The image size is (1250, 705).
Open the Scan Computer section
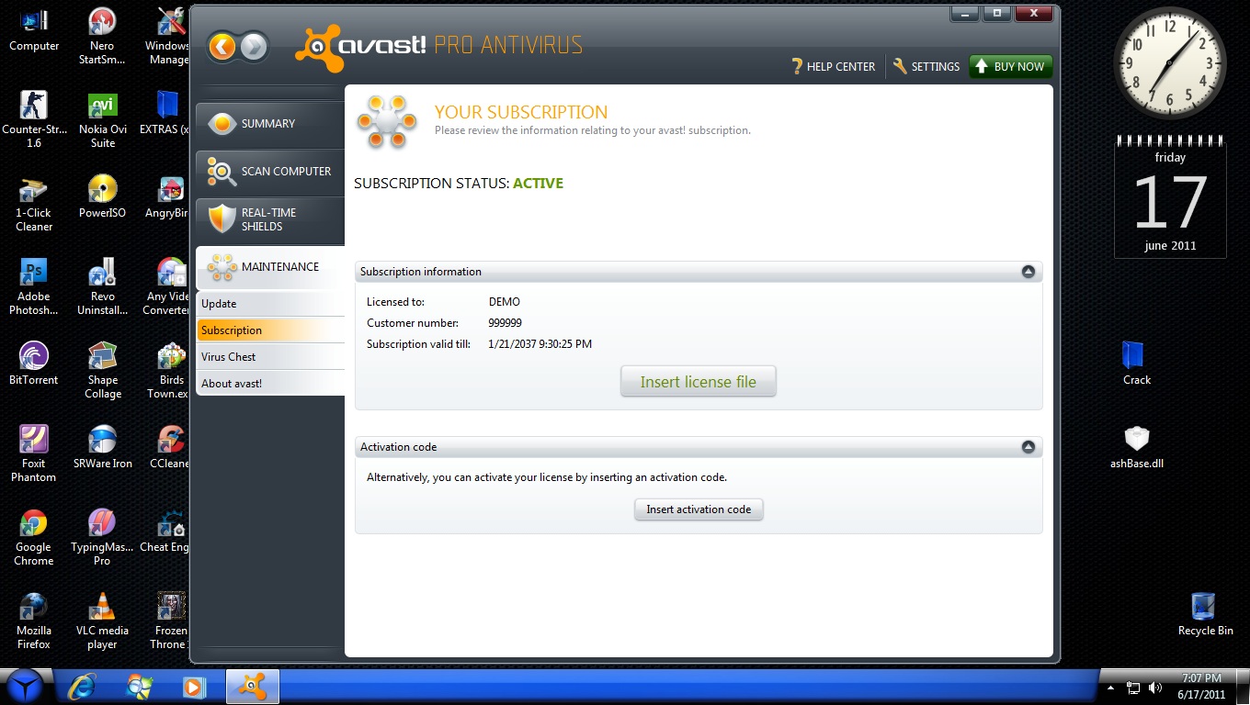(269, 172)
